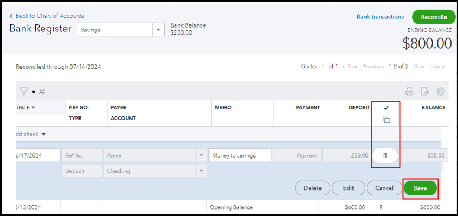Open the Payee dropdown arrow
The image size is (458, 216).
(x=201, y=155)
